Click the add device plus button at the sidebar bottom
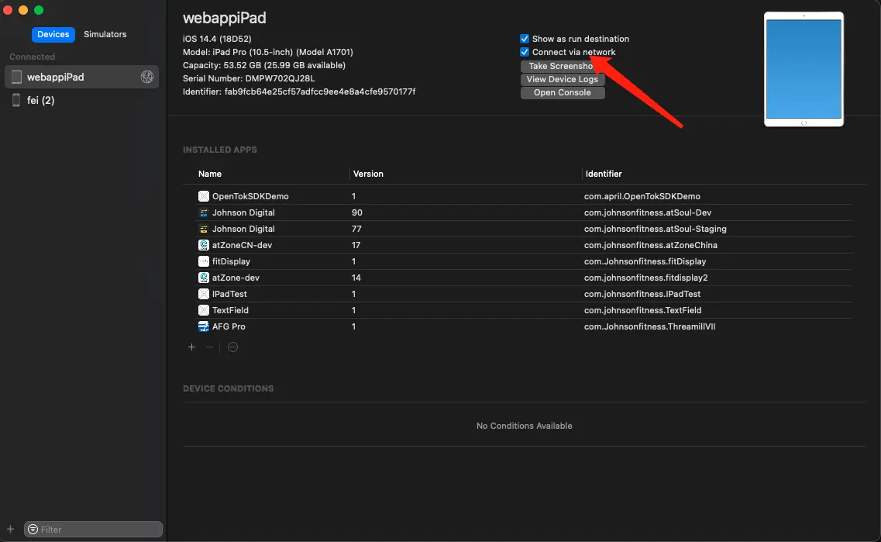 (10, 529)
